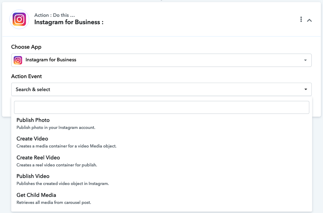Click the 'Action : Do this ...' subtitle text
323x213 pixels.
coord(54,15)
